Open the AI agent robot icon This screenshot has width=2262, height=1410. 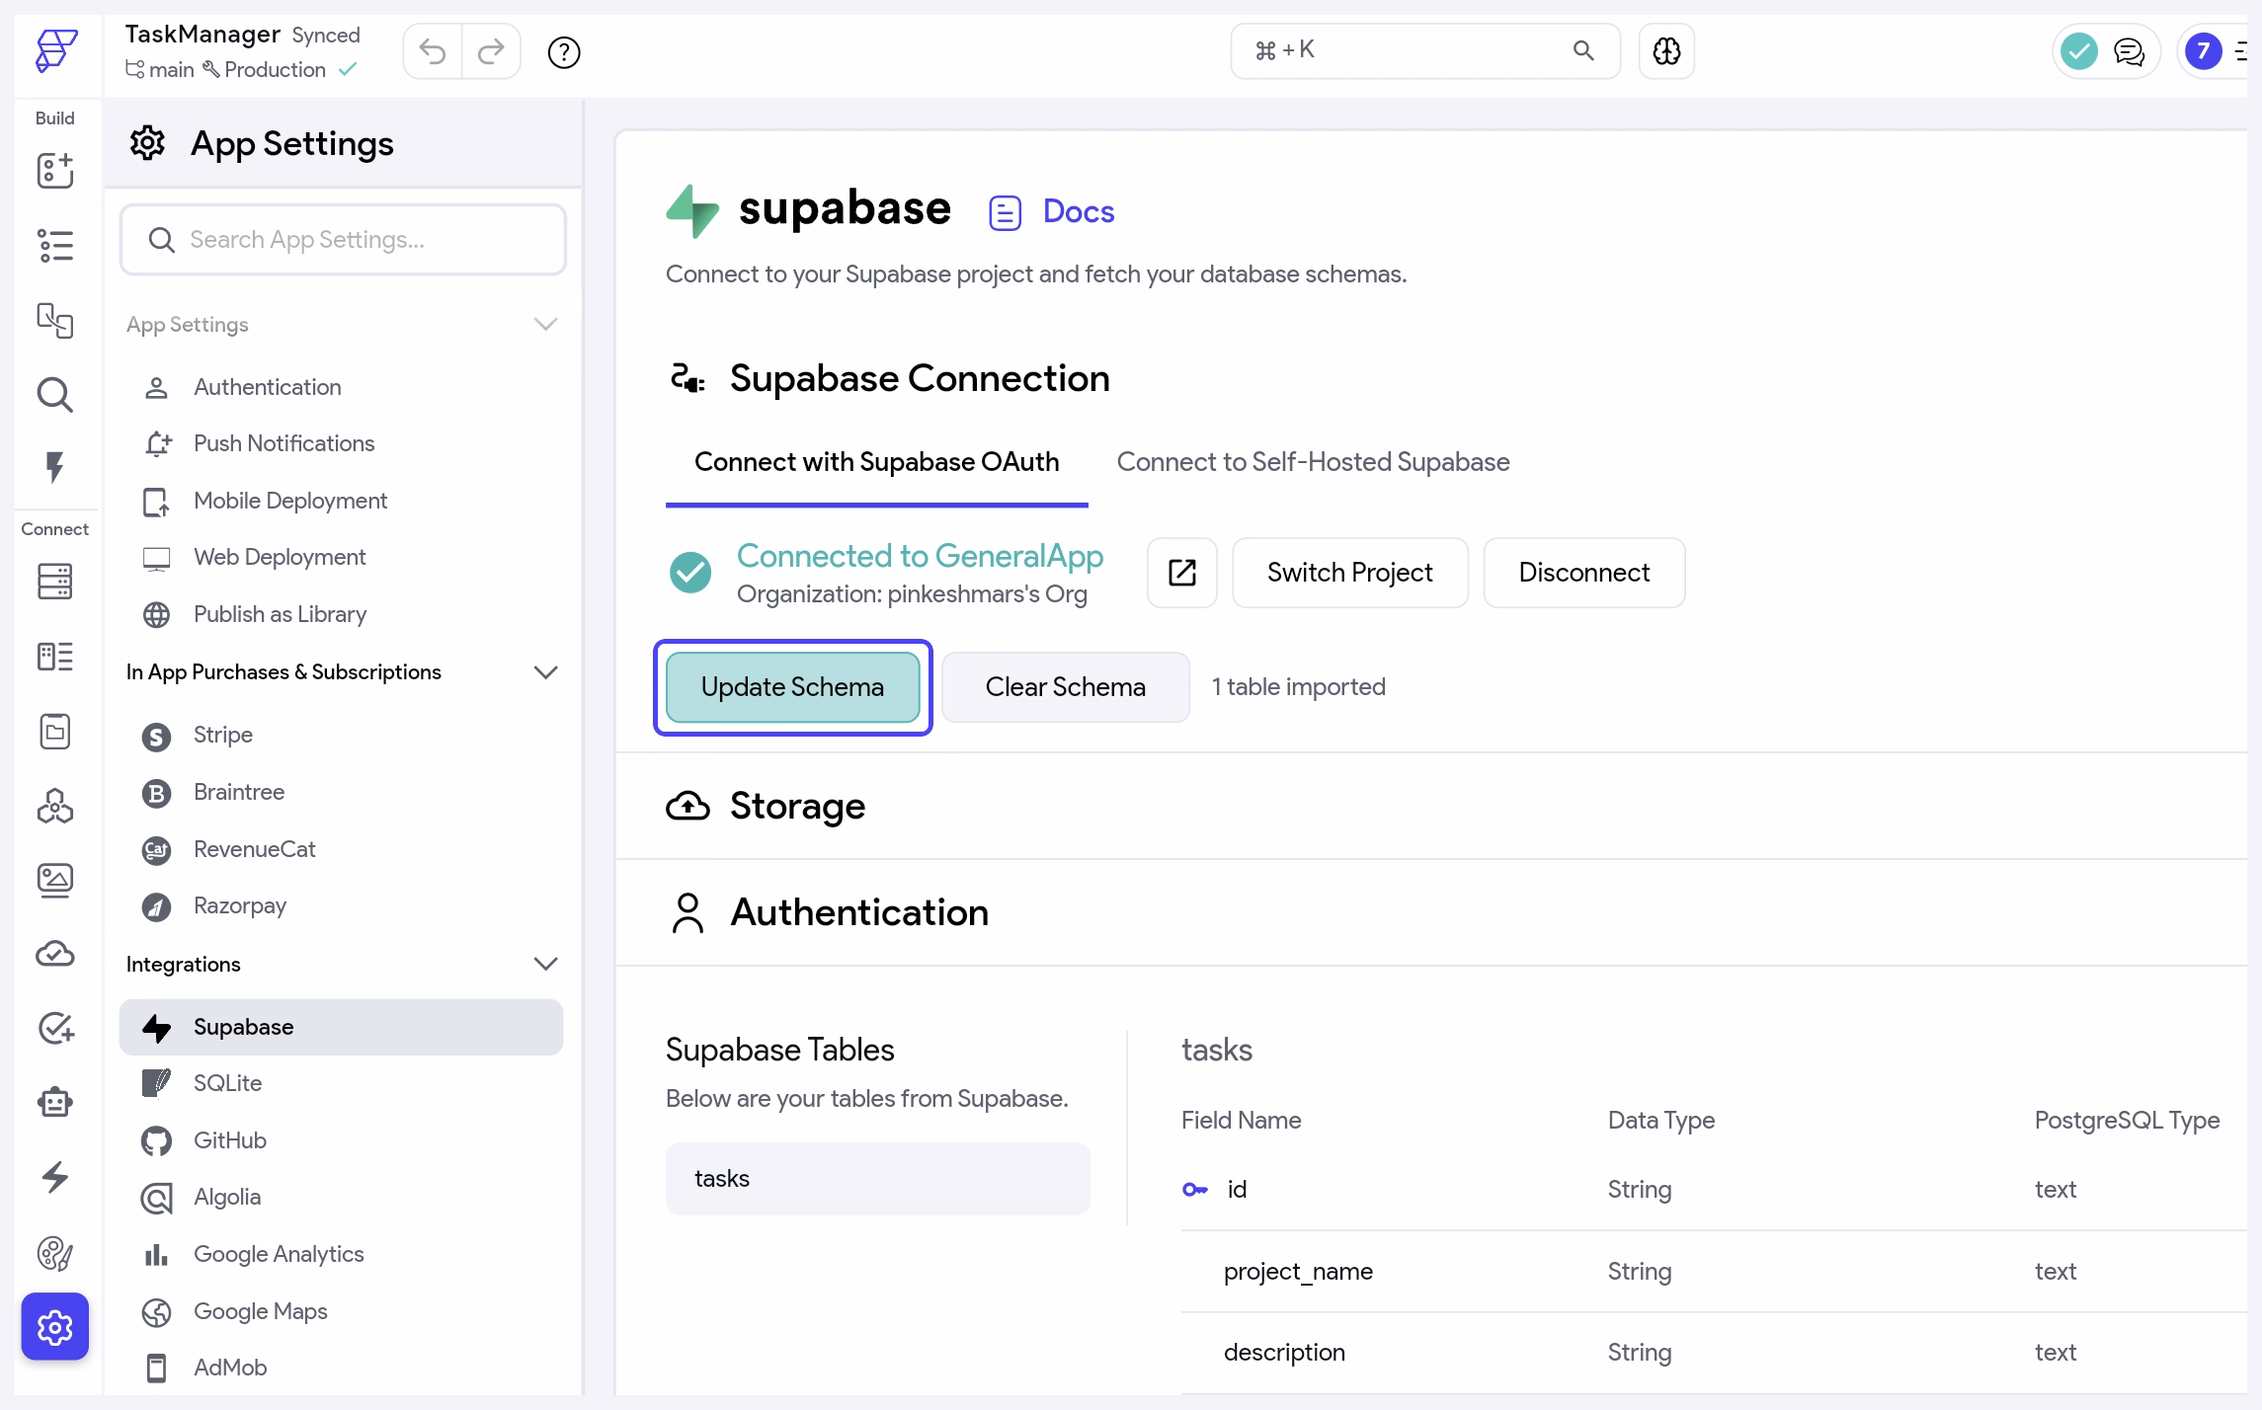[x=55, y=1102]
